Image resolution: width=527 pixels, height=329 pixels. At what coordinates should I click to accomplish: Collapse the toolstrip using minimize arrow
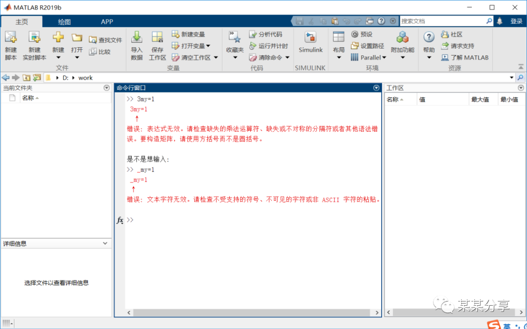pyautogui.click(x=521, y=67)
